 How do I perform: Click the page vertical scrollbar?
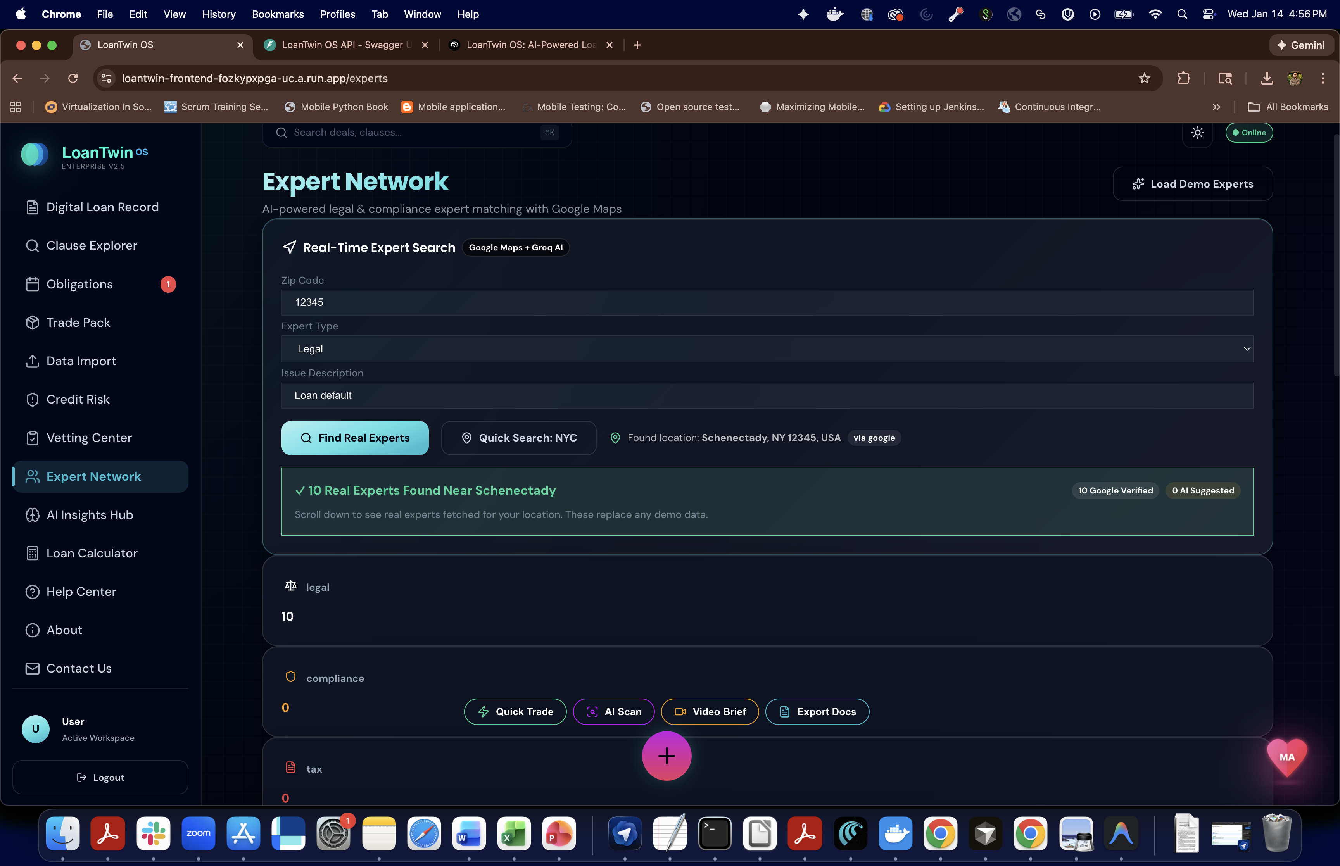pos(1336,256)
